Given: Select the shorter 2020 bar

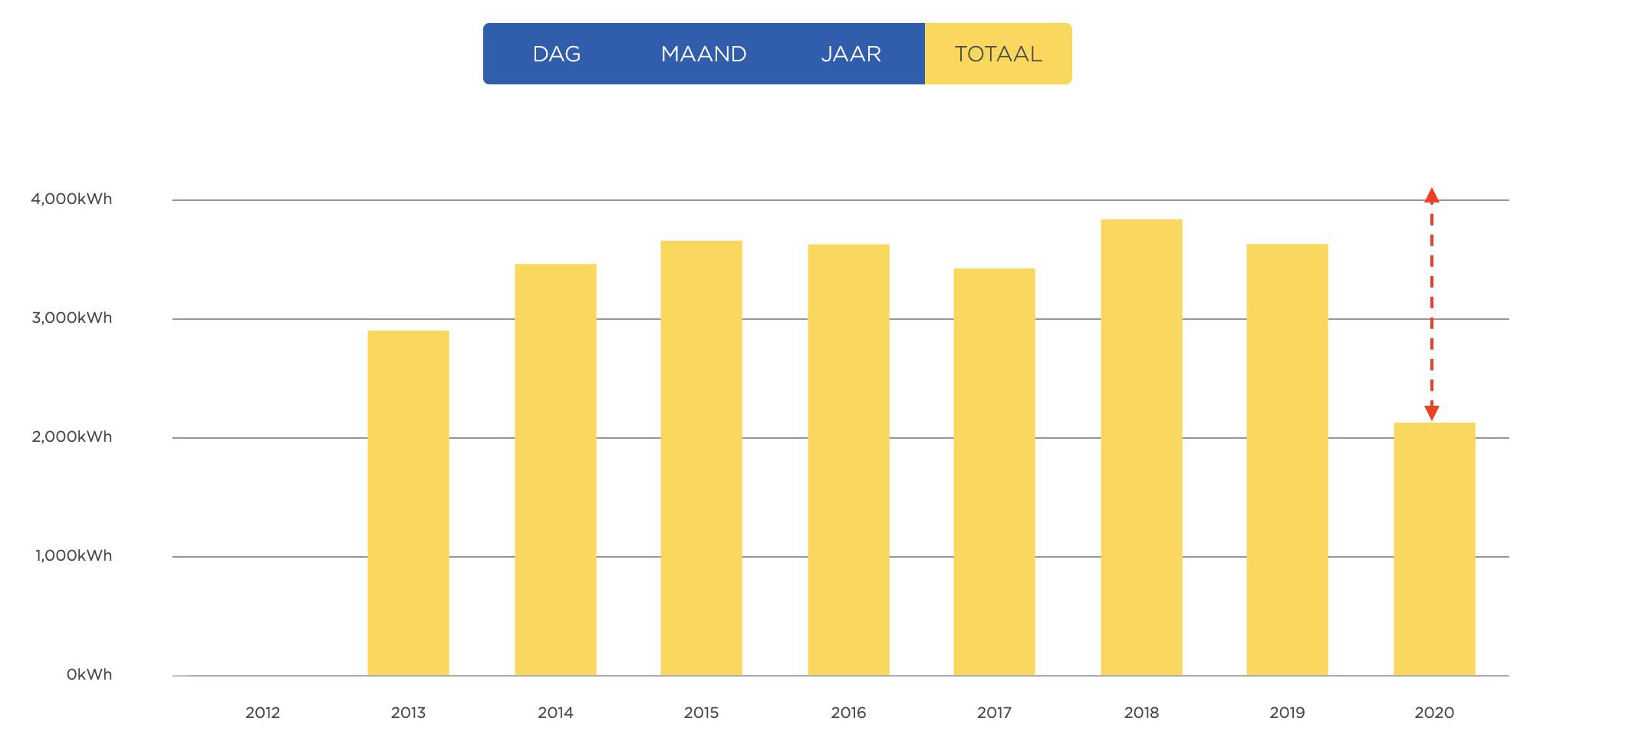Looking at the screenshot, I should point(1434,548).
